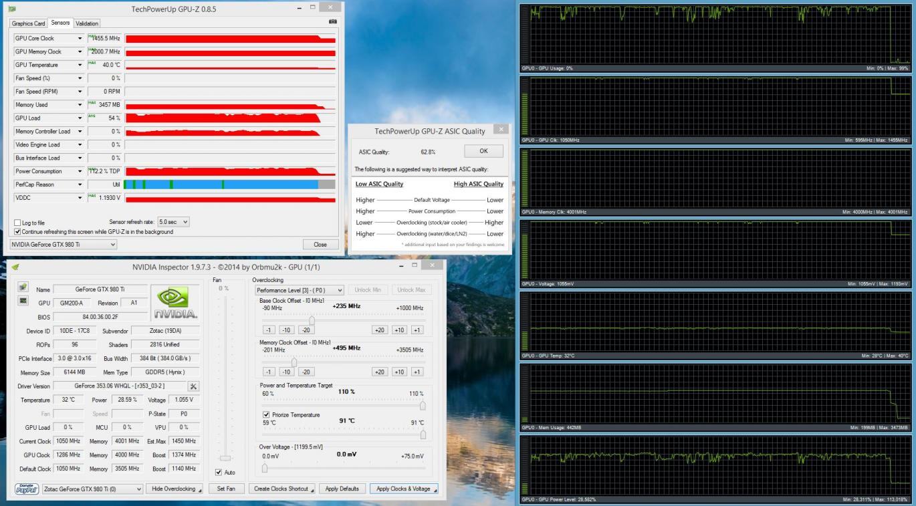Screen dimensions: 916x506
Task: Click the Driver Version field GeForce 353.06 WHQL
Action: [x=119, y=386]
